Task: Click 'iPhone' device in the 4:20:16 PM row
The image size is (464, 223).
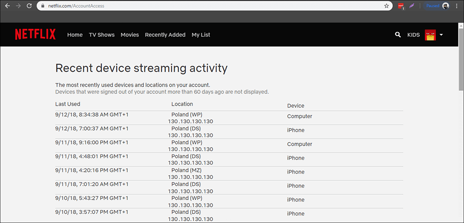Action: tap(296, 172)
